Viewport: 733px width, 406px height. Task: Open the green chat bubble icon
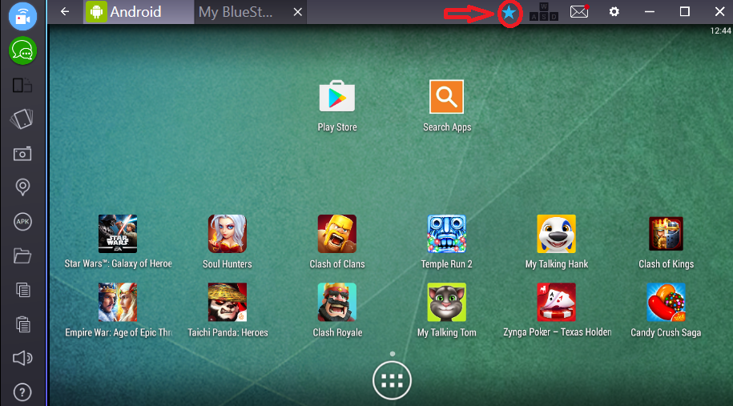(22, 50)
